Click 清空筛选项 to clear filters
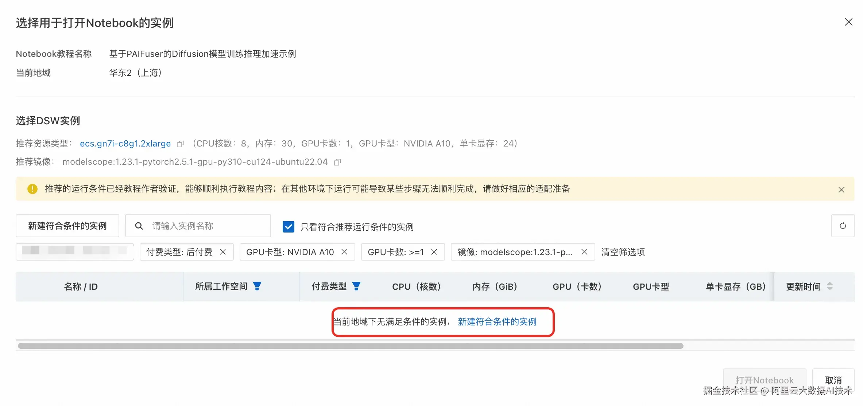Viewport: 863px width, 406px height. 623,252
